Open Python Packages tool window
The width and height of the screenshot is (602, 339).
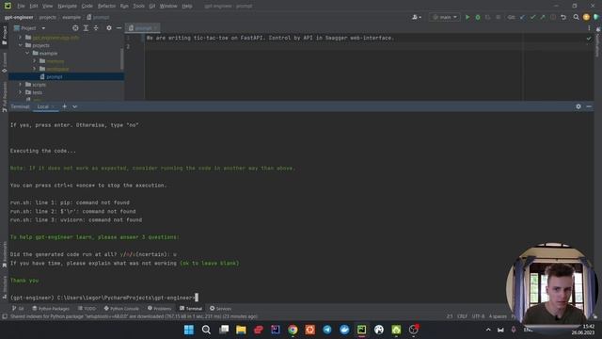[51, 309]
